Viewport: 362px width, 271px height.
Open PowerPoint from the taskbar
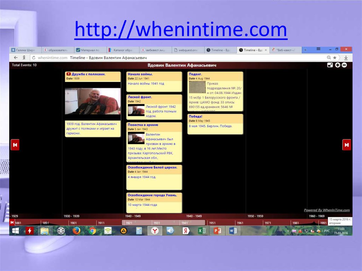point(217,230)
